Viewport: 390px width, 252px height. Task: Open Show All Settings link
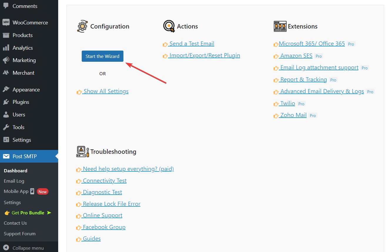[x=106, y=91]
